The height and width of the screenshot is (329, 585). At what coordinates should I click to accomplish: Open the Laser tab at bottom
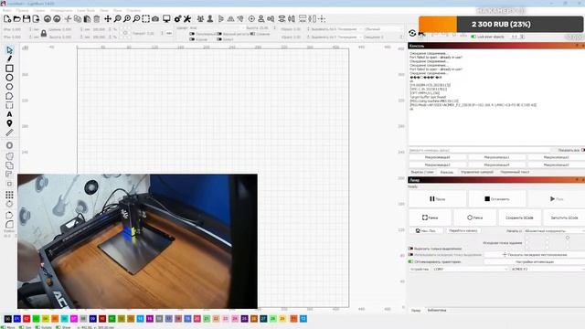pyautogui.click(x=416, y=311)
